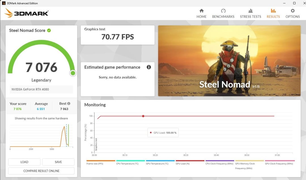Click the 00:30 time axis label
Screen dimensions: 306x180
coord(186,155)
